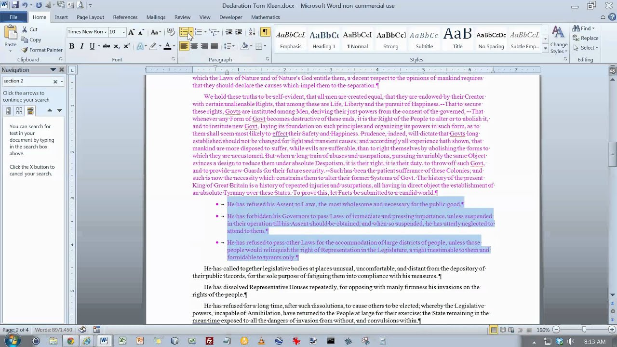Image resolution: width=617 pixels, height=347 pixels.
Task: Click the Copy icon in Clipboard group
Action: [25, 40]
